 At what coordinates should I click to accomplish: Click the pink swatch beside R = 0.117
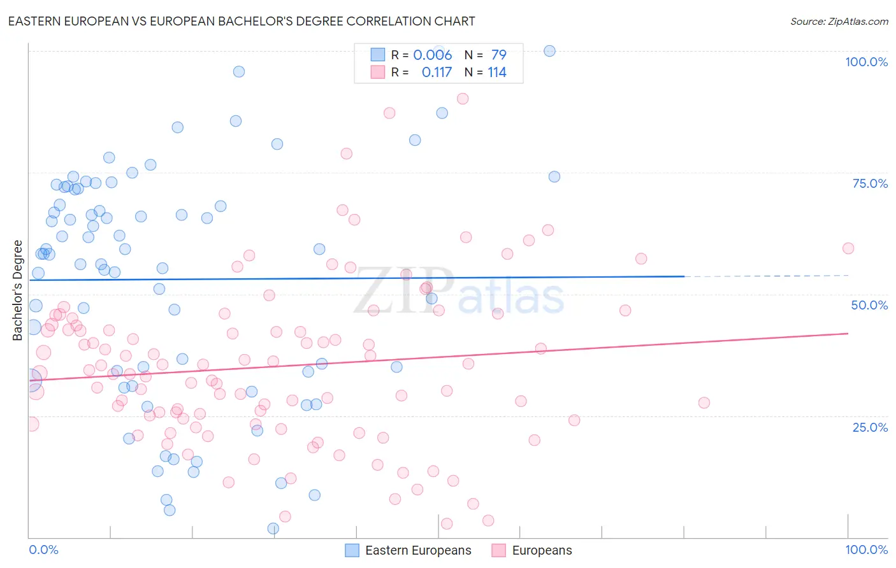pyautogui.click(x=378, y=72)
